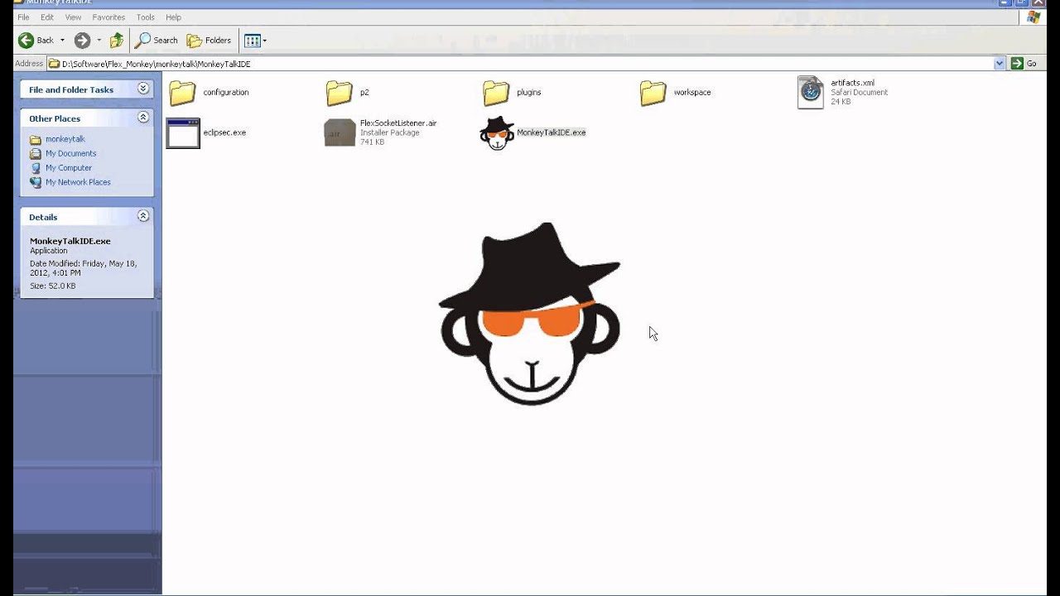Open the My Computer link
The image size is (1060, 596).
(x=69, y=168)
